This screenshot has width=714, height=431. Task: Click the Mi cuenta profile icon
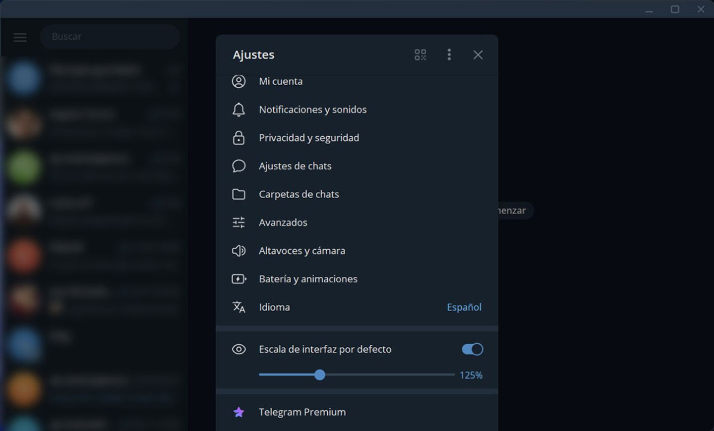click(x=239, y=81)
